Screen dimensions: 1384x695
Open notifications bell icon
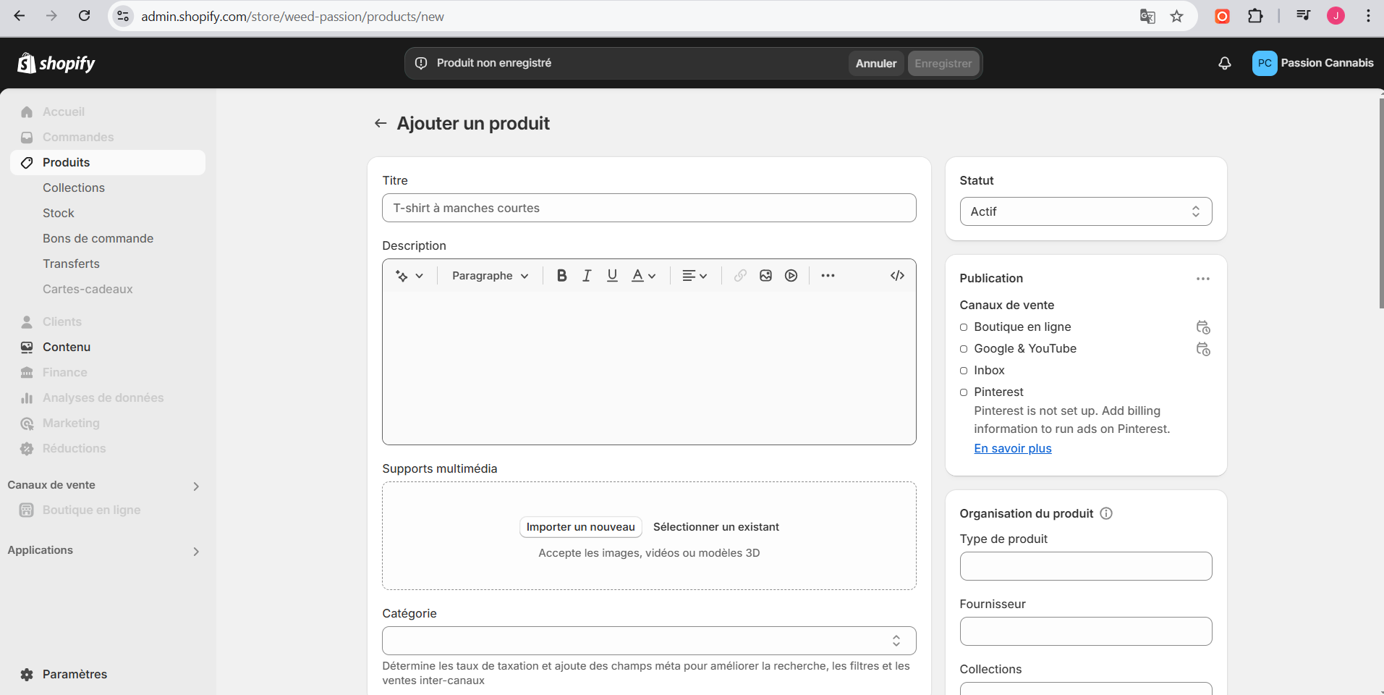point(1224,64)
